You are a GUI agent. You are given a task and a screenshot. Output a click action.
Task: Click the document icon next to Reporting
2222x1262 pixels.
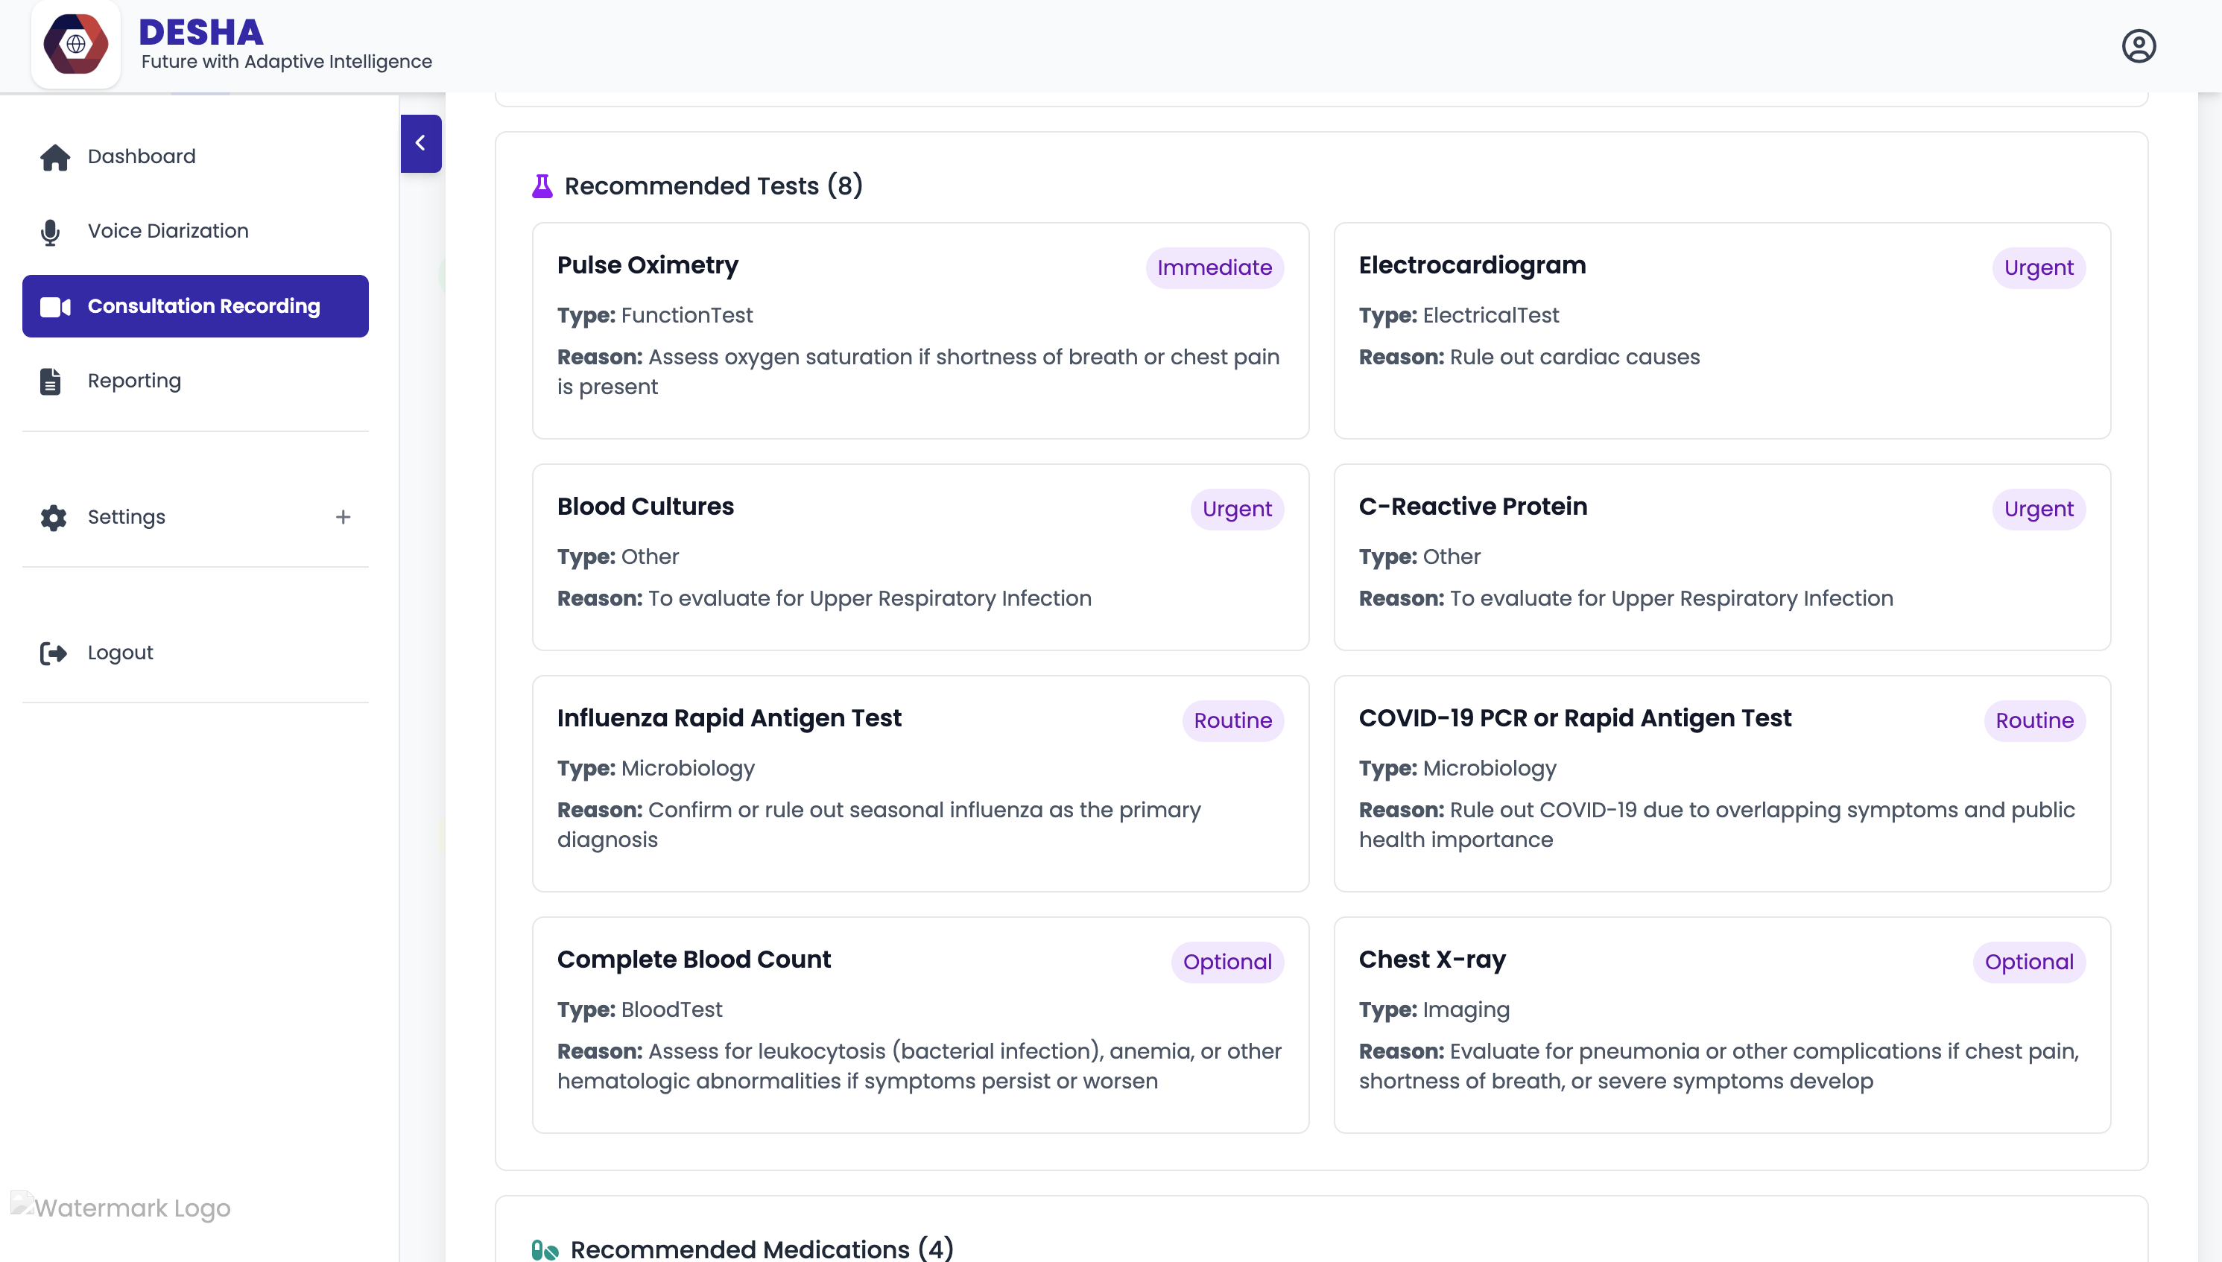[50, 381]
